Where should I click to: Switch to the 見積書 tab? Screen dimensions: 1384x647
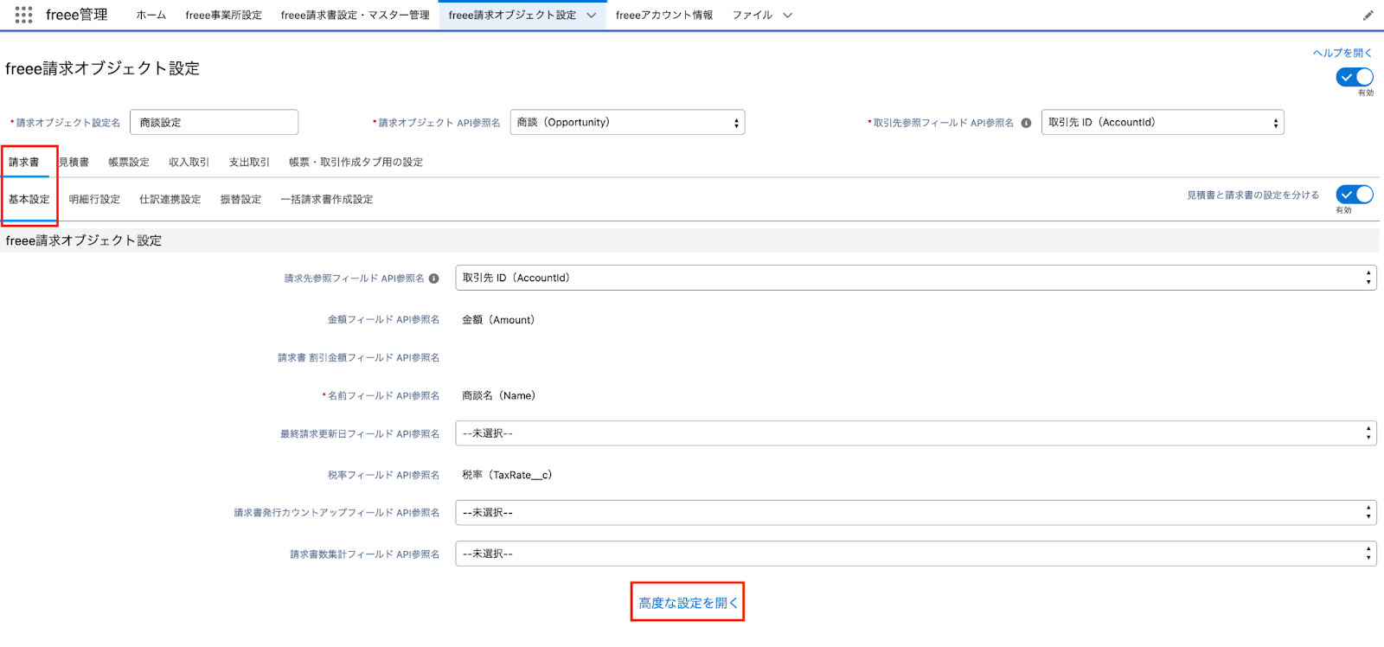click(x=74, y=162)
